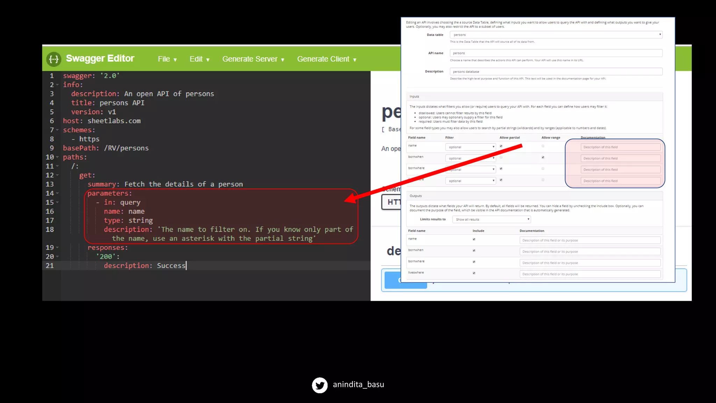Click the API name text field
716x403 pixels.
pos(556,53)
